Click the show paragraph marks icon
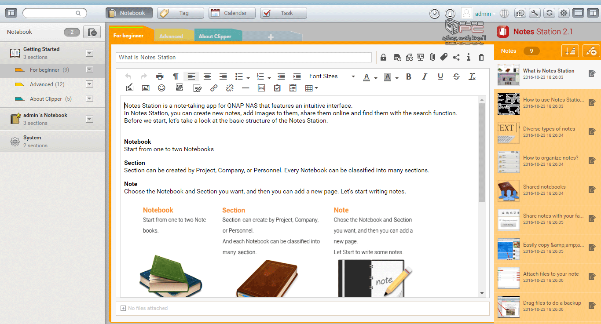 [x=176, y=76]
